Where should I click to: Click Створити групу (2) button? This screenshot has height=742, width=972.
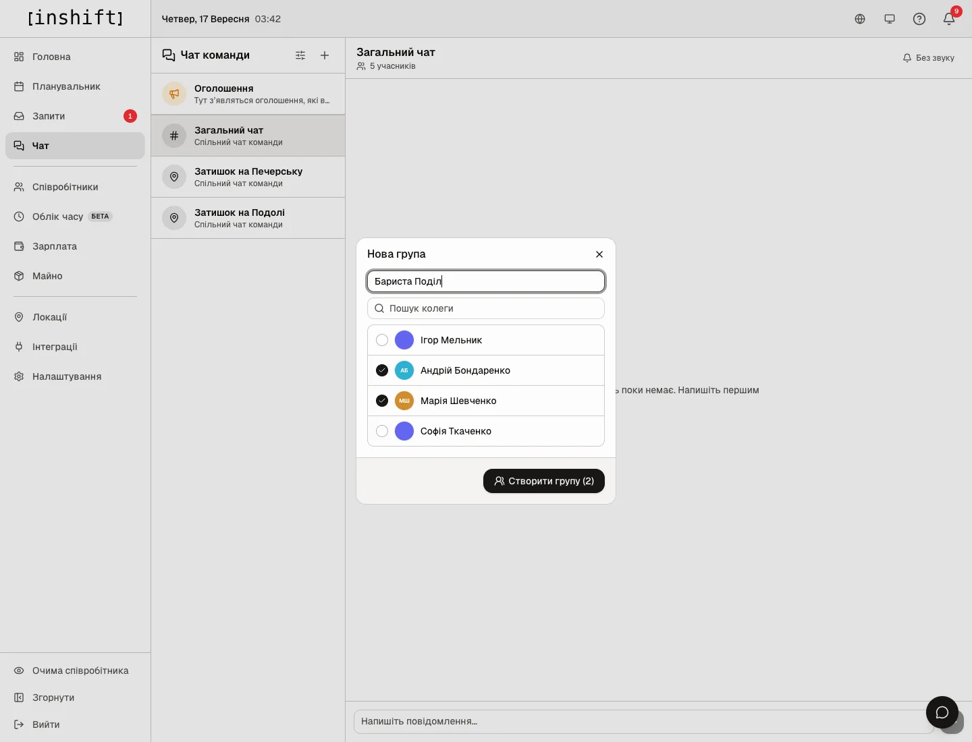[x=544, y=481]
